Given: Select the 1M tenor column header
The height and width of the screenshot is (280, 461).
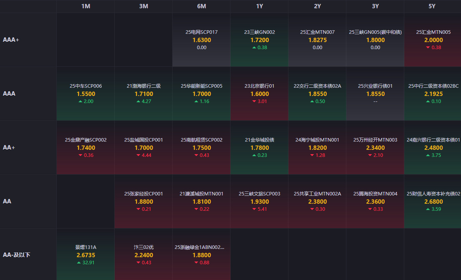Looking at the screenshot, I should (x=86, y=6).
